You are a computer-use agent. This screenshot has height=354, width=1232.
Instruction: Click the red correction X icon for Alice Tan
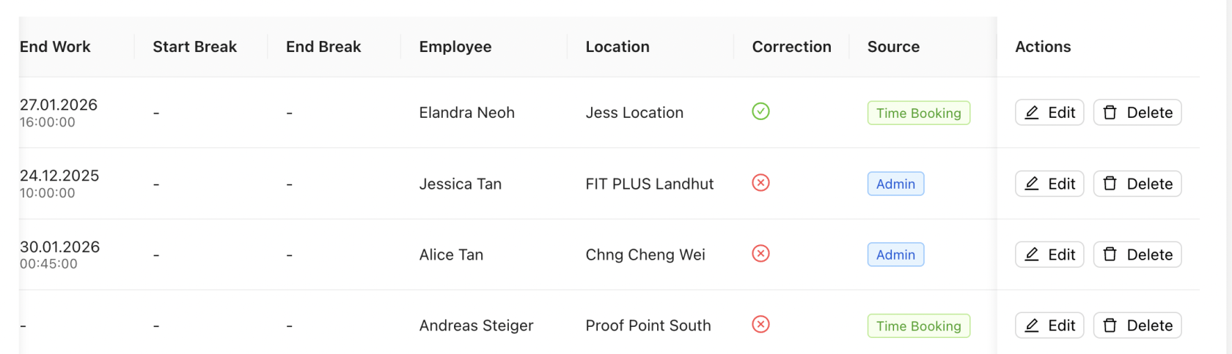point(760,254)
